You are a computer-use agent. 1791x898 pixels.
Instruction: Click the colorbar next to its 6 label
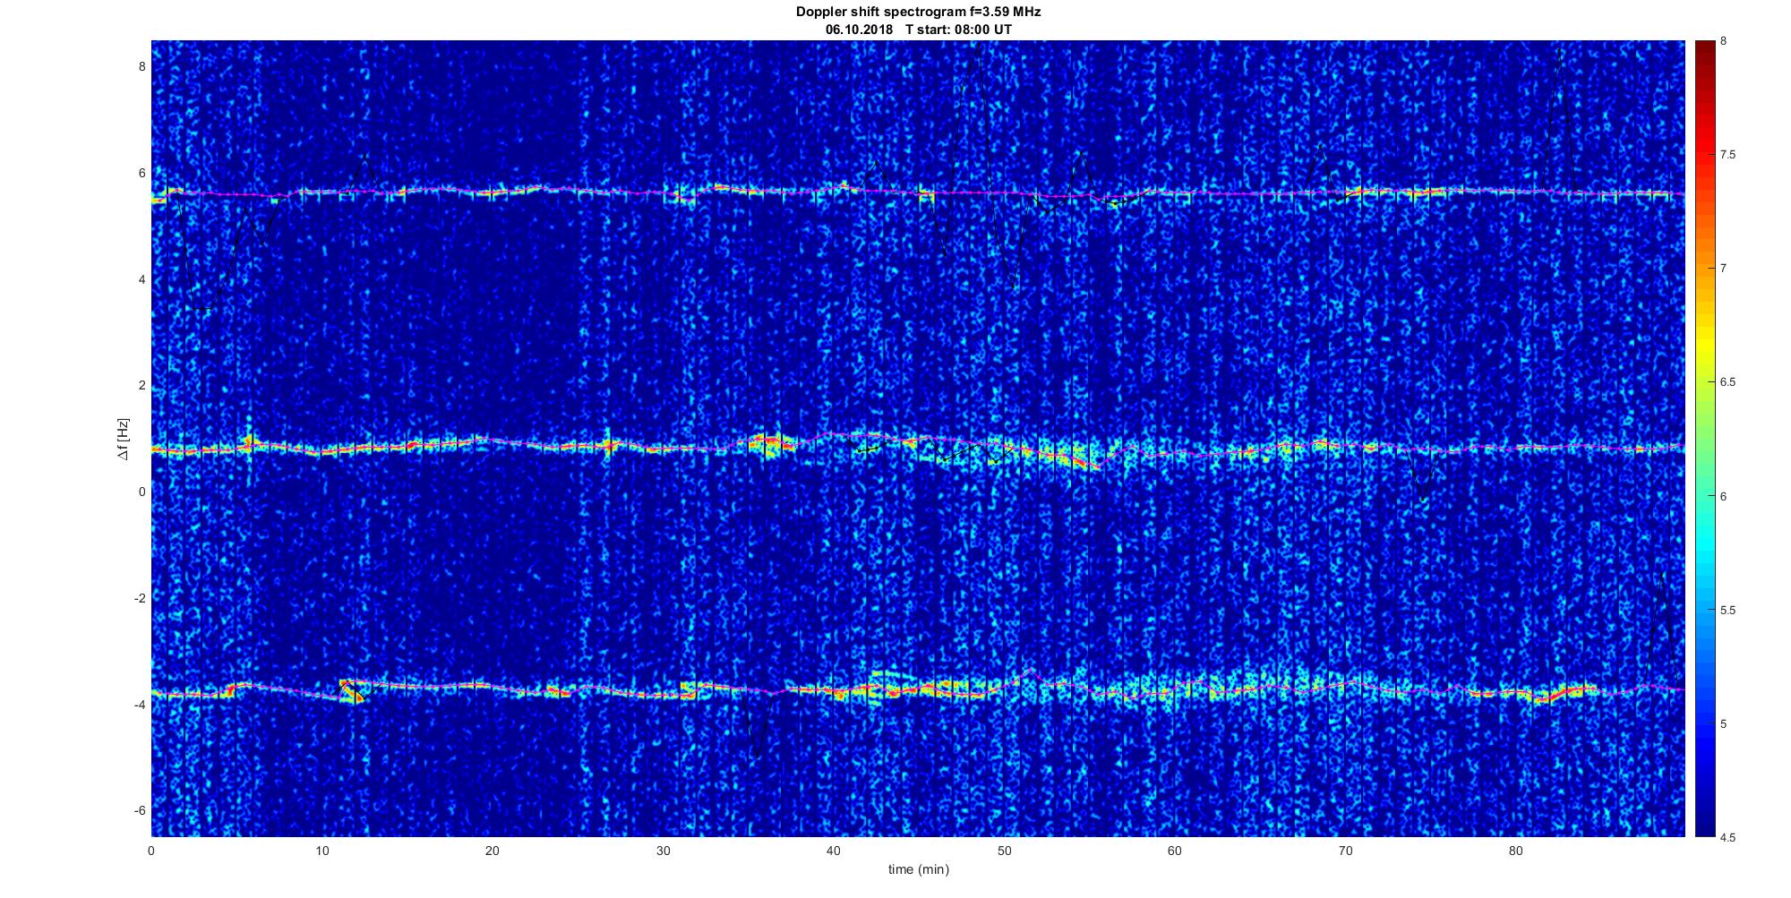tap(1704, 496)
